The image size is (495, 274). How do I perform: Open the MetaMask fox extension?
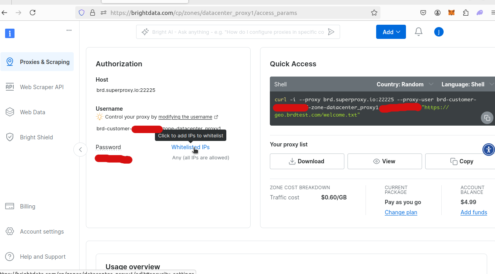click(451, 13)
